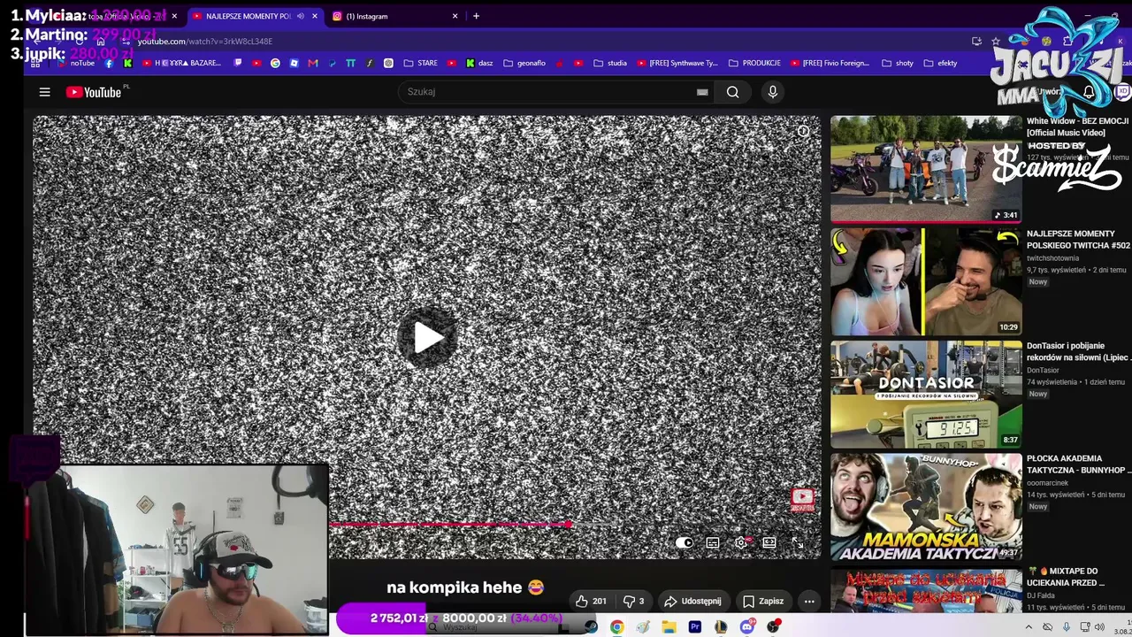This screenshot has height=637, width=1132.
Task: Open Discord from the taskbar
Action: [x=747, y=627]
